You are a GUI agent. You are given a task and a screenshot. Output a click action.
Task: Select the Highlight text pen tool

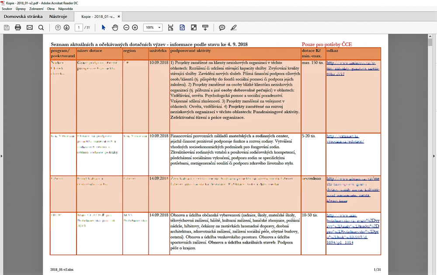(233, 28)
